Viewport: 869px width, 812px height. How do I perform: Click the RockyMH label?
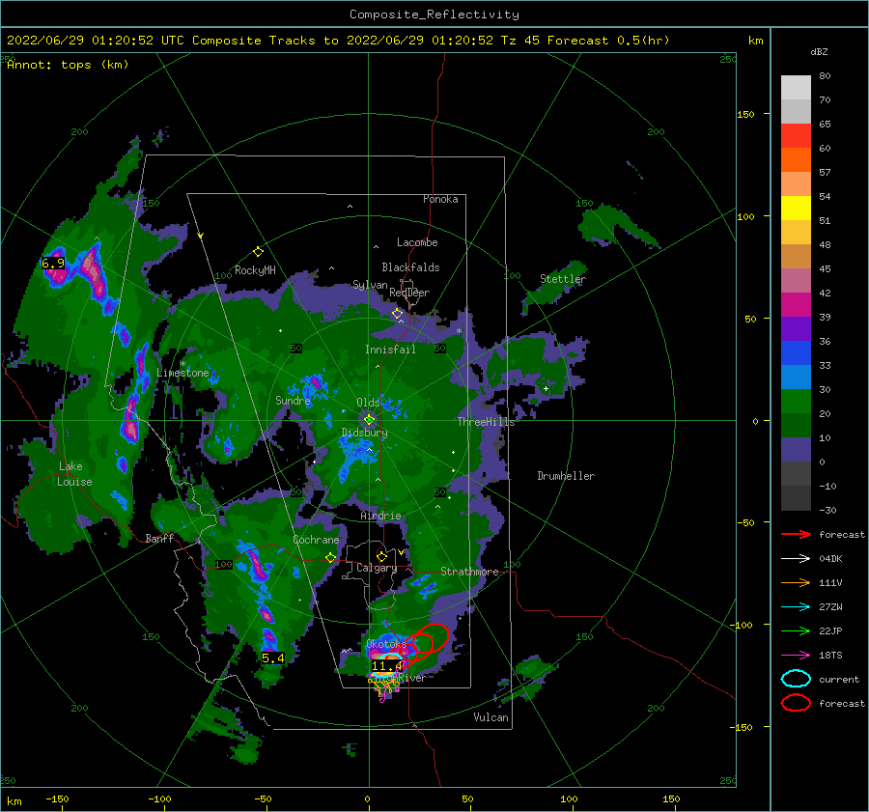[x=255, y=270]
